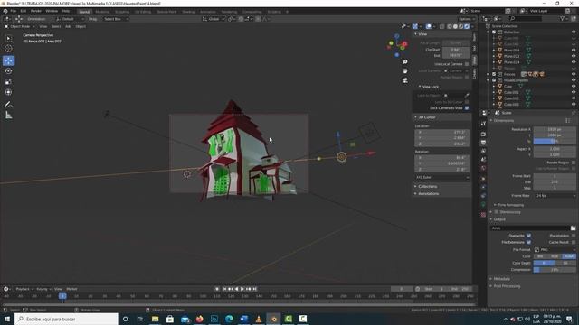579x325 pixels.
Task: Enable the Cache Result checkbox
Action: tap(574, 242)
